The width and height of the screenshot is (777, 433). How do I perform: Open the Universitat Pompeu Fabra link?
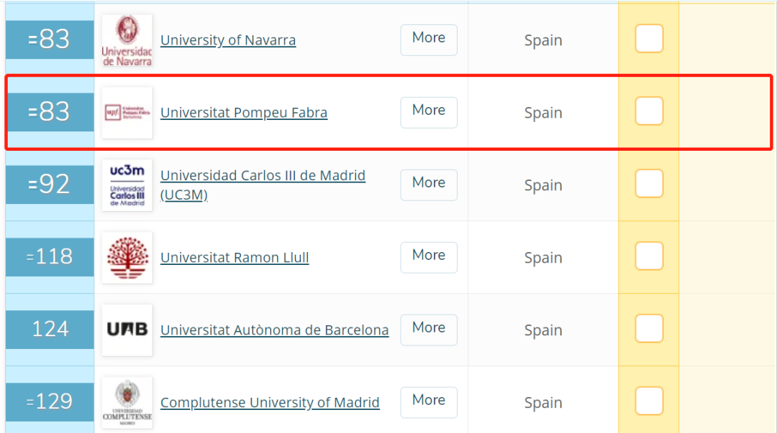tap(244, 113)
